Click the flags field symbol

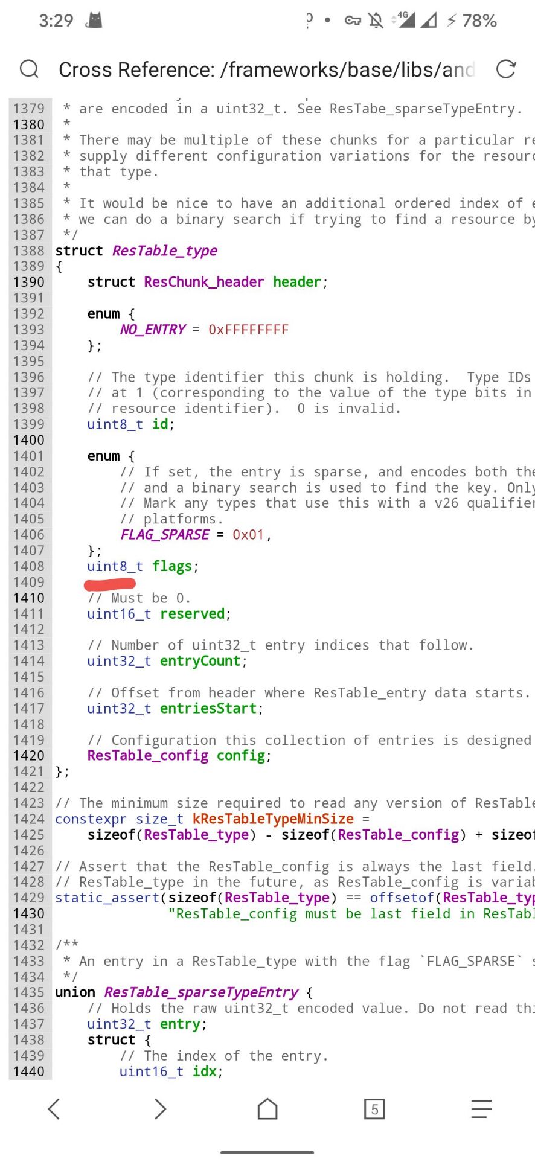(172, 566)
